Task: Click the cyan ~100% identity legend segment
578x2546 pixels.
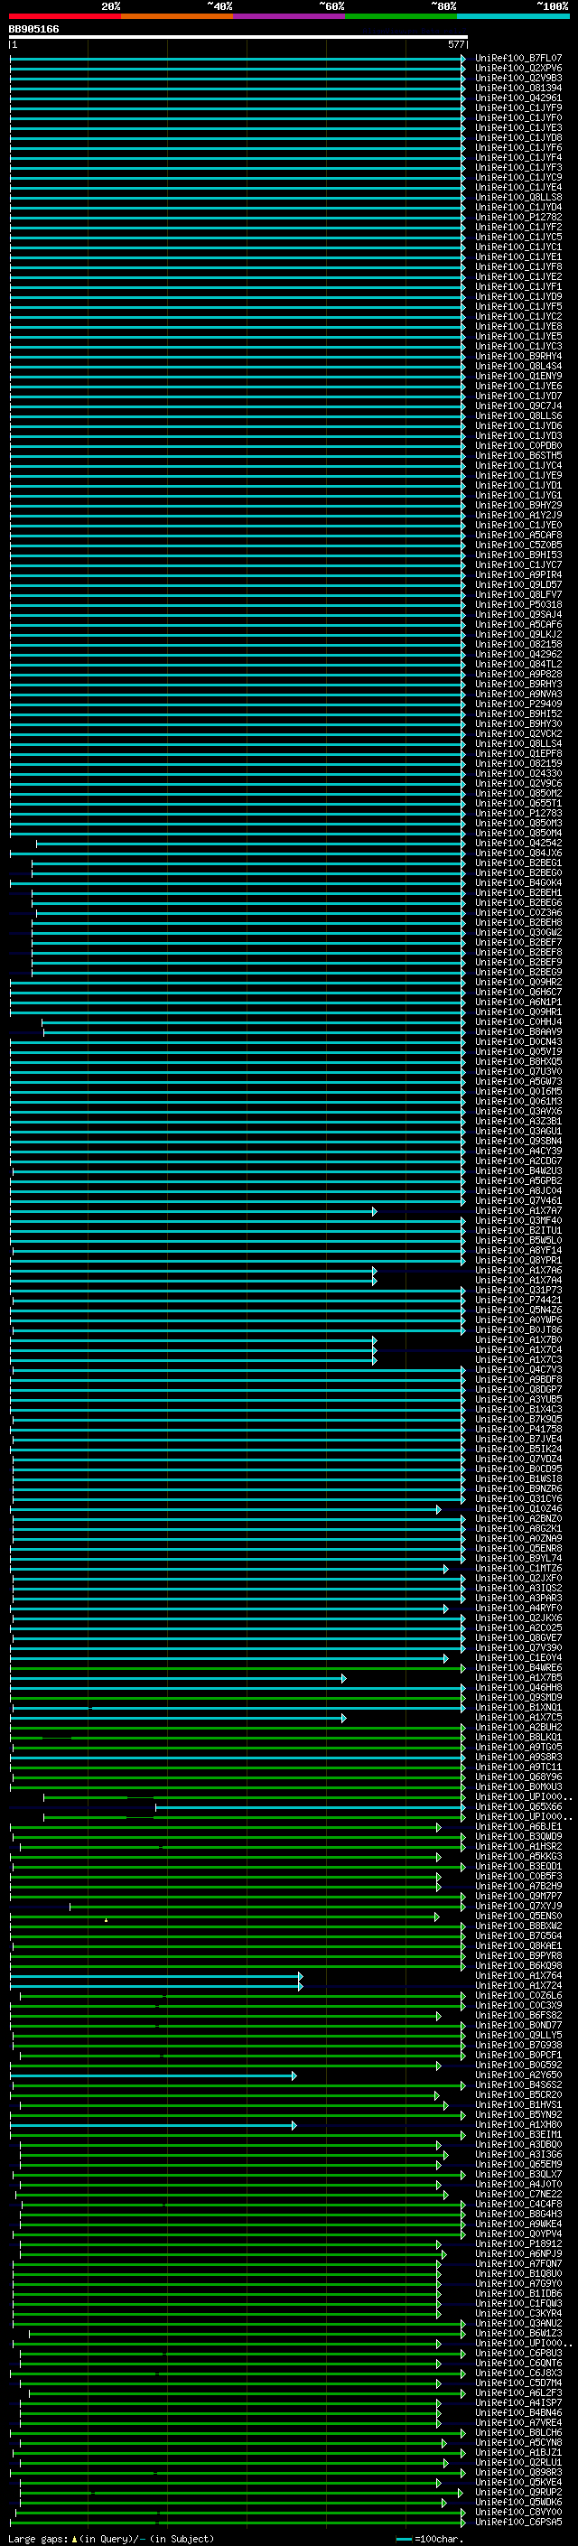Action: coord(513,16)
